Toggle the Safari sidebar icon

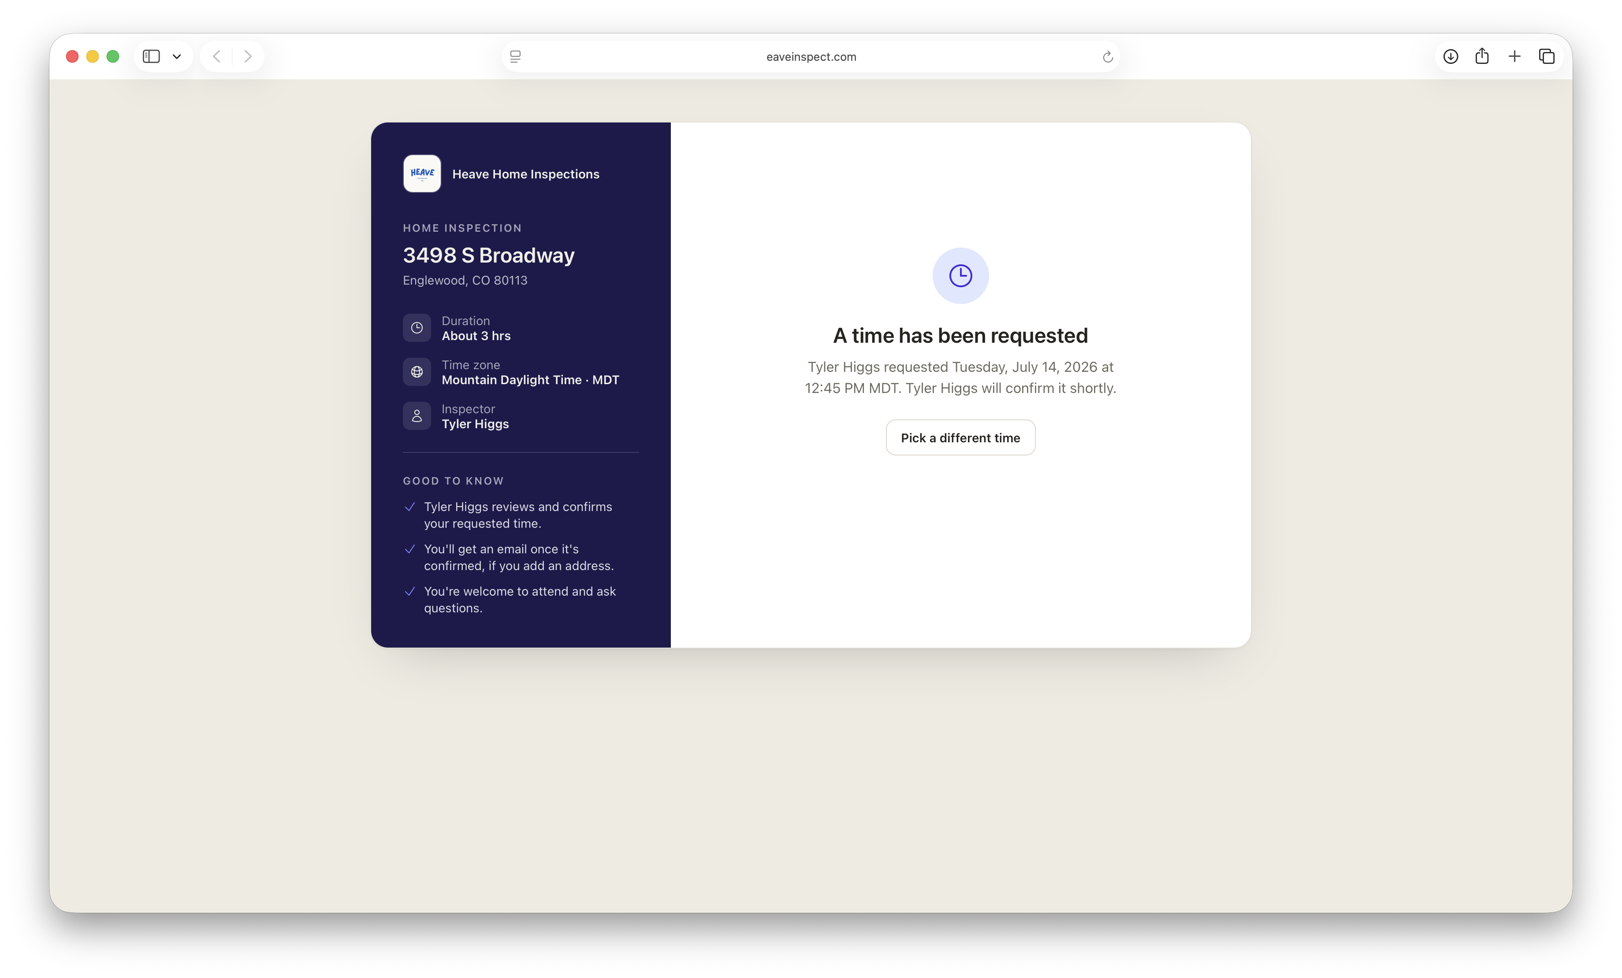pos(152,56)
